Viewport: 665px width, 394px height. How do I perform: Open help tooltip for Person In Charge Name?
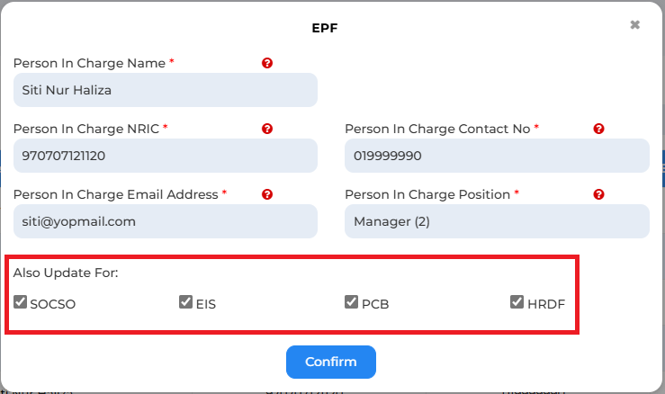[266, 63]
